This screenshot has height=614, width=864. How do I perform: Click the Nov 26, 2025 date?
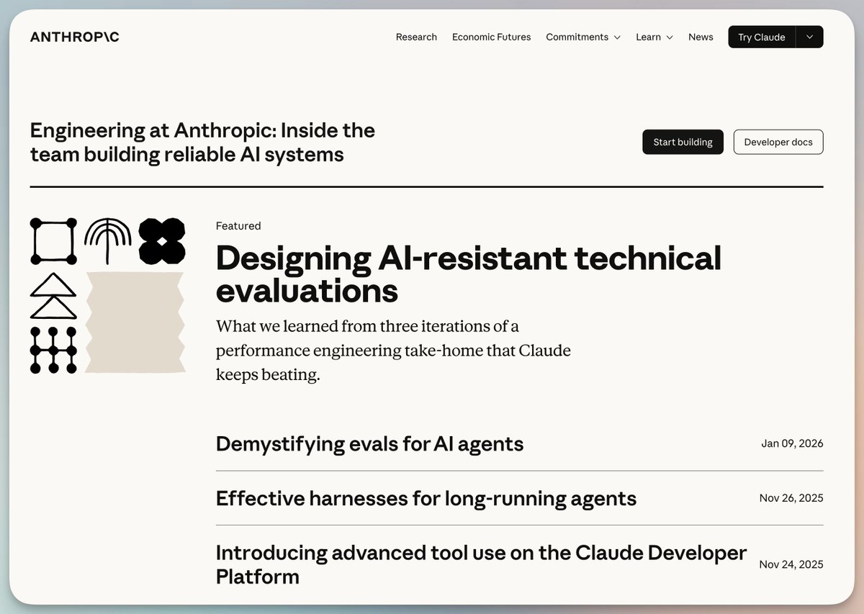[791, 498]
